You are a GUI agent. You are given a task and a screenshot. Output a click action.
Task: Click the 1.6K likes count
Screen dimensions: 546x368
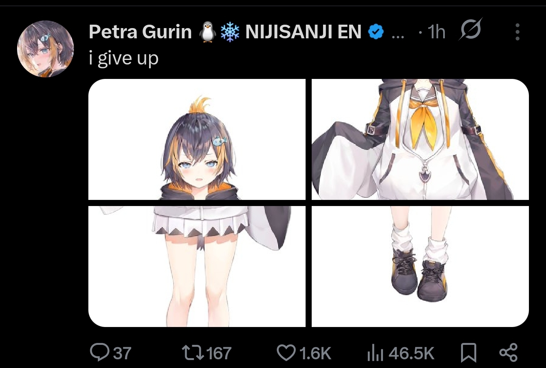pyautogui.click(x=315, y=353)
